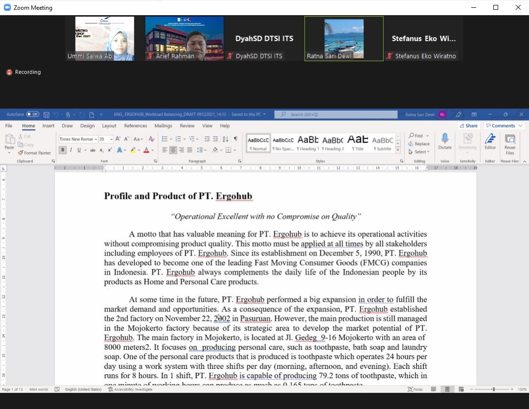Screen dimensions: 529x409
Task: Apply the red font color
Action: tap(146, 150)
